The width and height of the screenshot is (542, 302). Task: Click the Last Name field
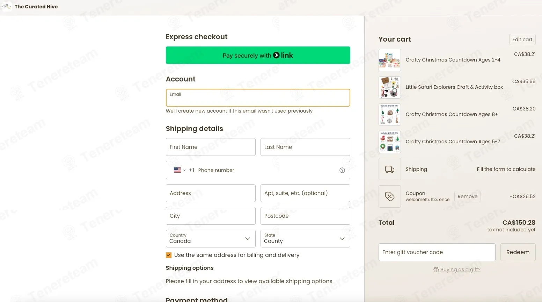305,147
